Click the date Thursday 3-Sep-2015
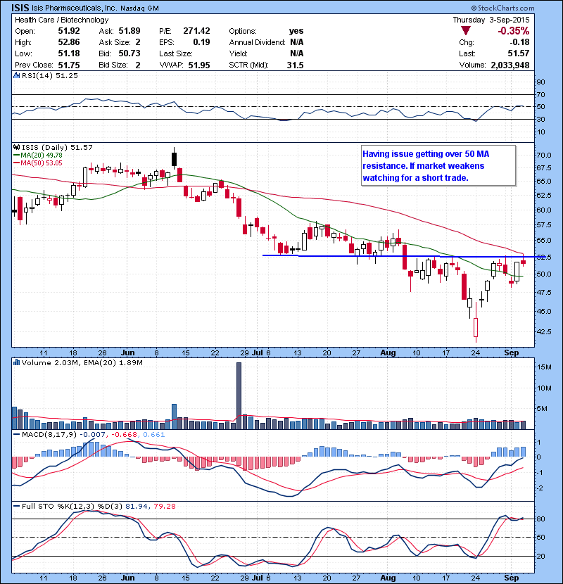This screenshot has width=563, height=584. pos(491,20)
